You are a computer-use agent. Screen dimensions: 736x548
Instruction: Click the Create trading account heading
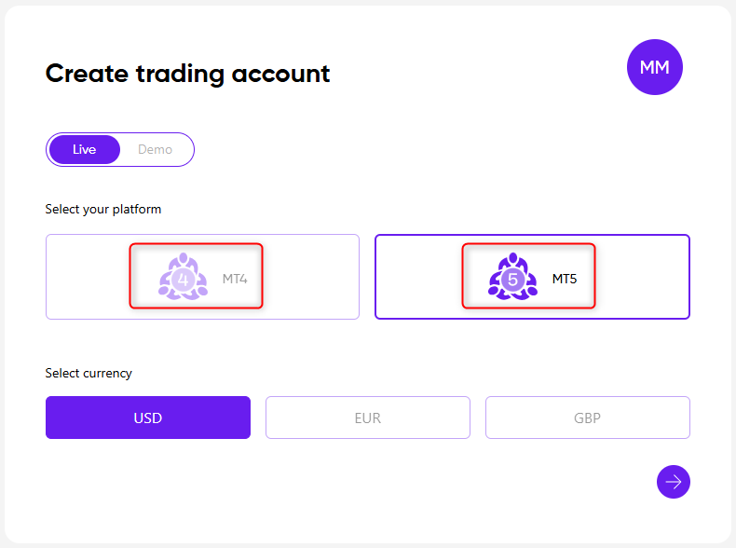click(187, 74)
